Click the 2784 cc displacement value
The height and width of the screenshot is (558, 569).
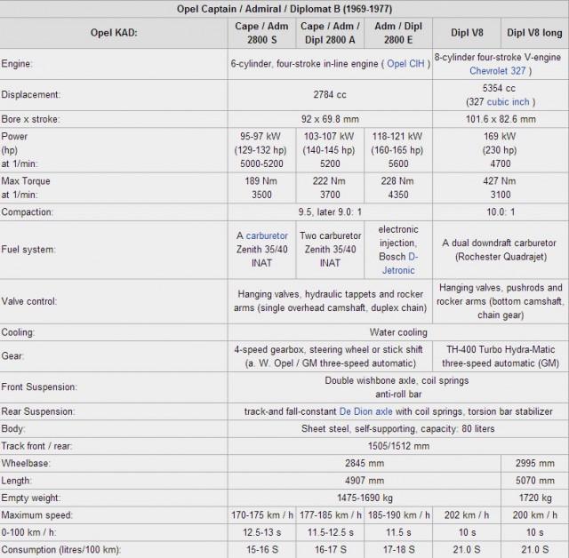330,95
